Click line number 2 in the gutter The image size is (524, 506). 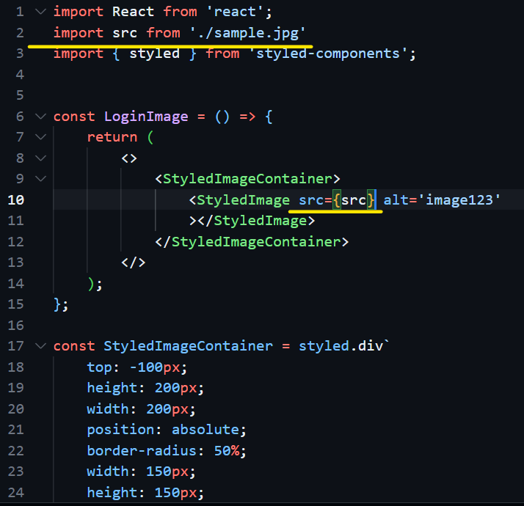click(20, 33)
